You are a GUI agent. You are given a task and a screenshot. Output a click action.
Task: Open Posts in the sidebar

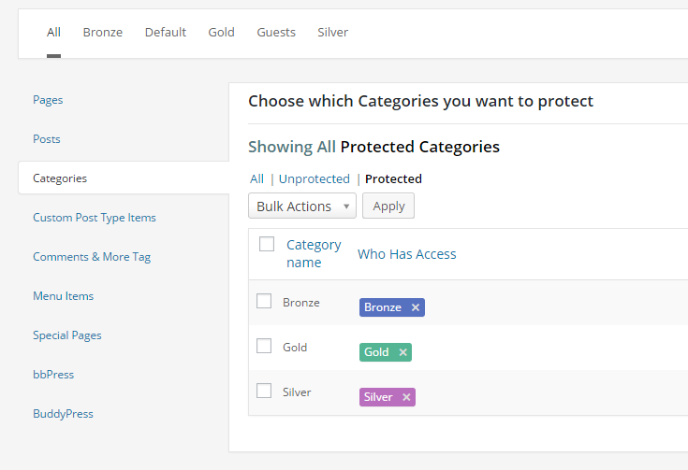(x=47, y=139)
